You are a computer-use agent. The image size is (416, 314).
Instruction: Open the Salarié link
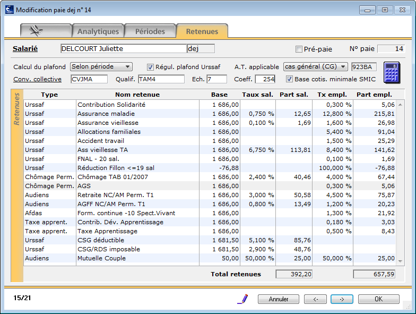point(25,49)
